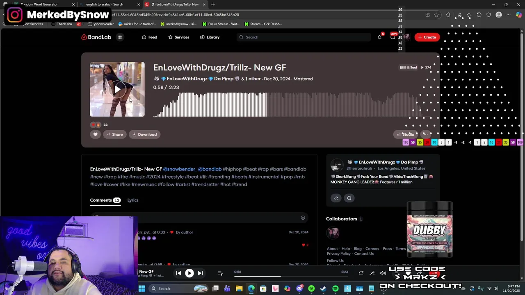525x295 pixels.
Task: Open the ytdownloader bookmark
Action: pyautogui.click(x=100, y=24)
